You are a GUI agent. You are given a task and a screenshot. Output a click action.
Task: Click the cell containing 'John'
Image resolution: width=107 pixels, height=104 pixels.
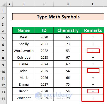pyautogui.click(x=23, y=71)
